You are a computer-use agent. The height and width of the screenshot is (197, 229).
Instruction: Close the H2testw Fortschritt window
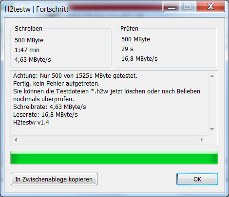(210, 6)
